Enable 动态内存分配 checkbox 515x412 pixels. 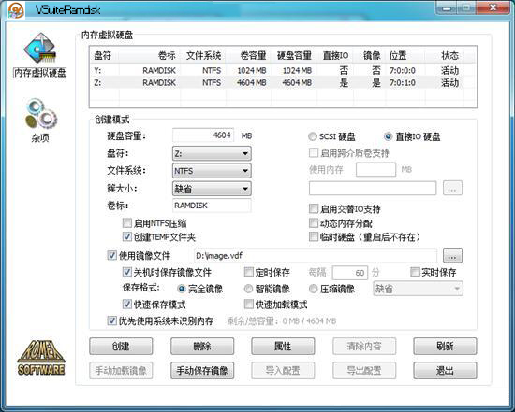click(314, 223)
